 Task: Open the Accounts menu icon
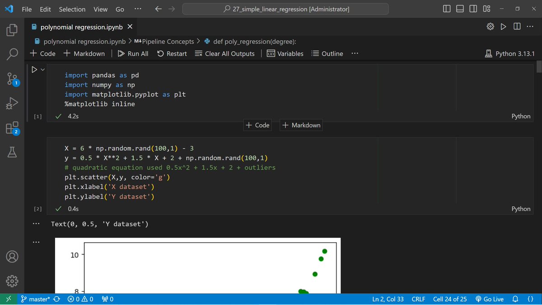[x=12, y=256]
